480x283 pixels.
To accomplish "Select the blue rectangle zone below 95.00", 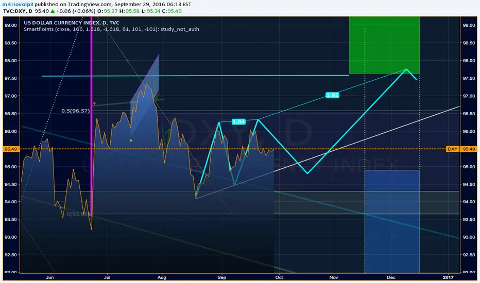I will 392,221.
